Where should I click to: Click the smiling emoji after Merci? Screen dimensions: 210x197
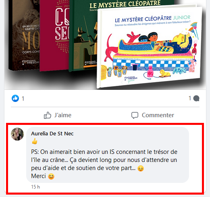51,176
